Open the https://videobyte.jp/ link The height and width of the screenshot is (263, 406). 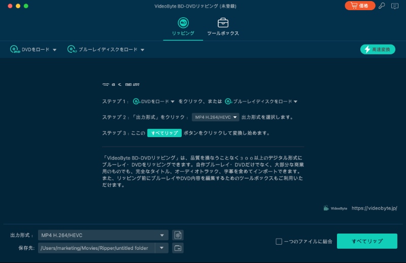[x=374, y=208]
